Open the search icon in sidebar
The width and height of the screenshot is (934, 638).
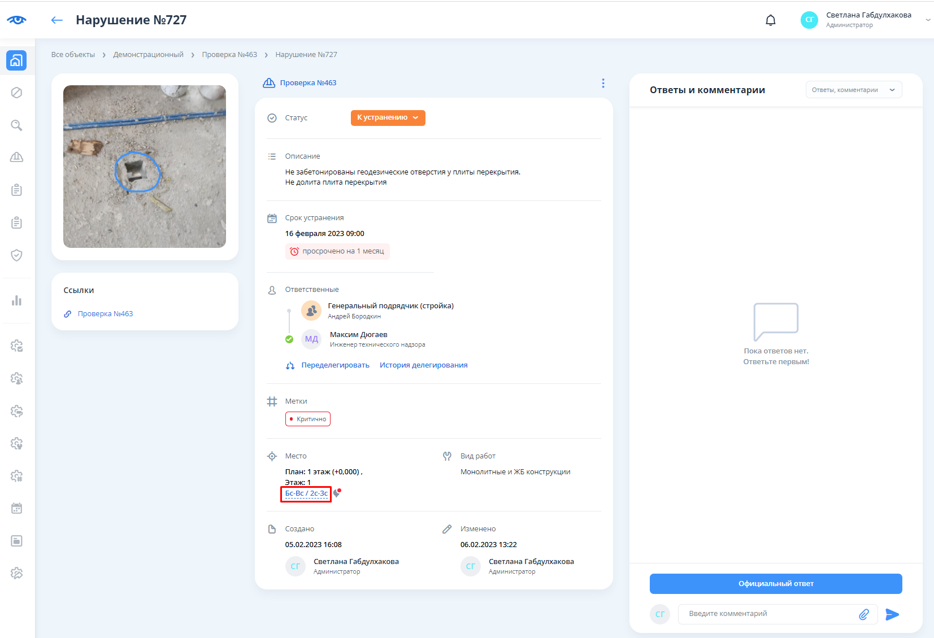pyautogui.click(x=16, y=125)
